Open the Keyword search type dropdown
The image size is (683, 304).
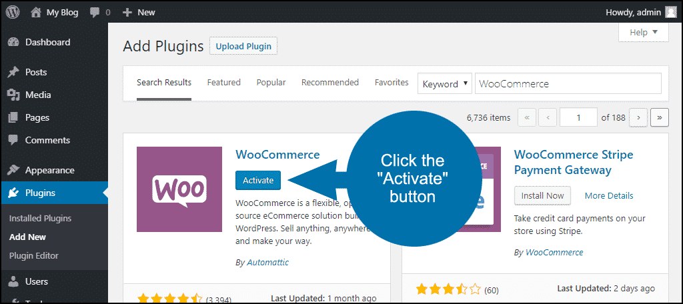(445, 83)
